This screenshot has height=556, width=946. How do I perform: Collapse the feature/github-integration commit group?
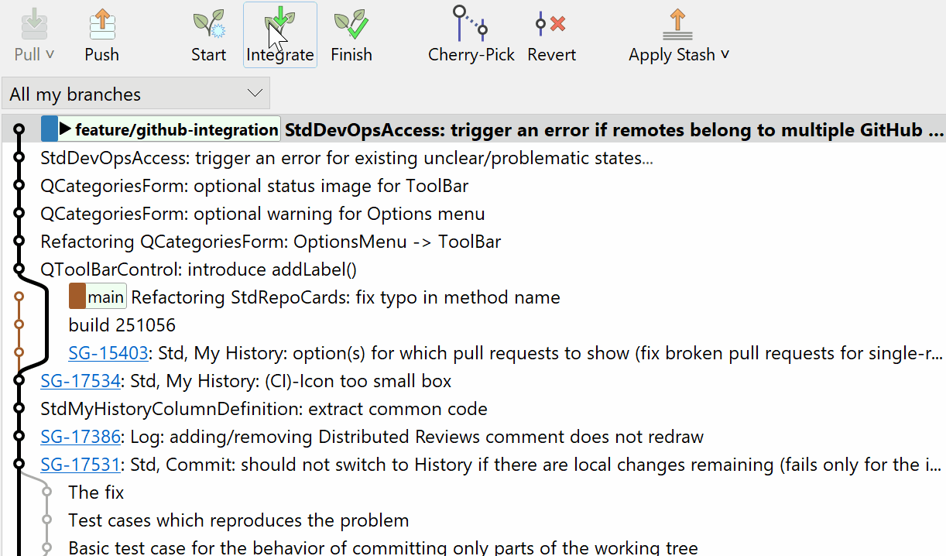click(x=64, y=129)
